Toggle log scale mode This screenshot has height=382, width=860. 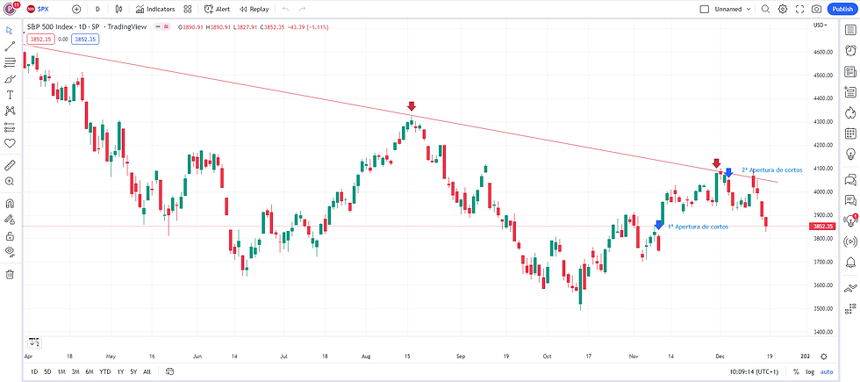click(x=810, y=371)
